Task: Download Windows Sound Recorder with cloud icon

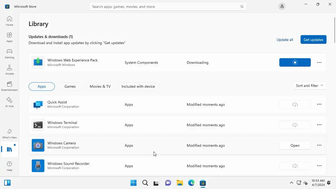Action: click(x=295, y=166)
